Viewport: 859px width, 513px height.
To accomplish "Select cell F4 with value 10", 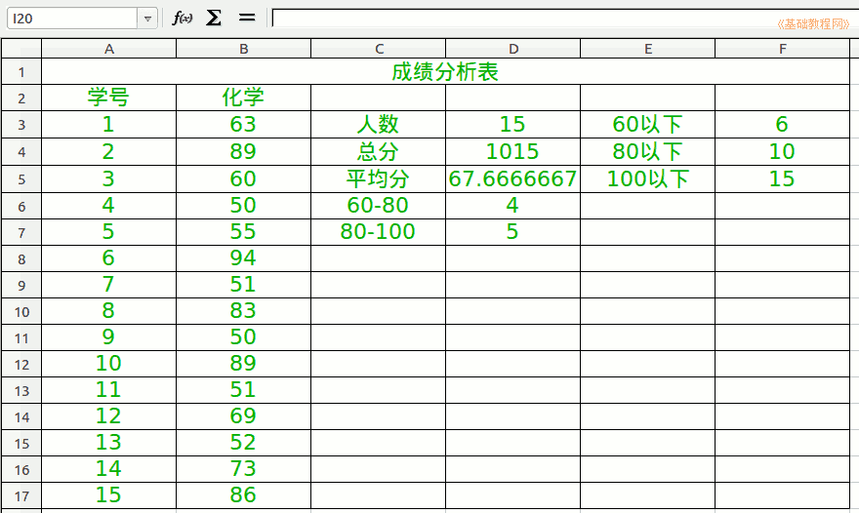I will pyautogui.click(x=783, y=151).
